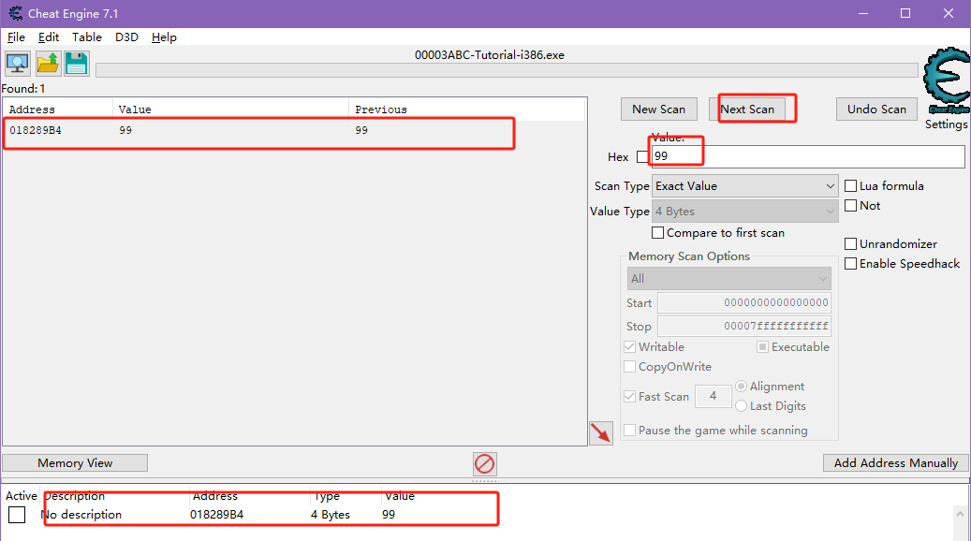Start a New Scan
The image size is (971, 541).
pos(659,109)
